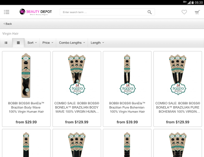Open the hamburger menu icon
The width and height of the screenshot is (204, 157).
(6, 12)
